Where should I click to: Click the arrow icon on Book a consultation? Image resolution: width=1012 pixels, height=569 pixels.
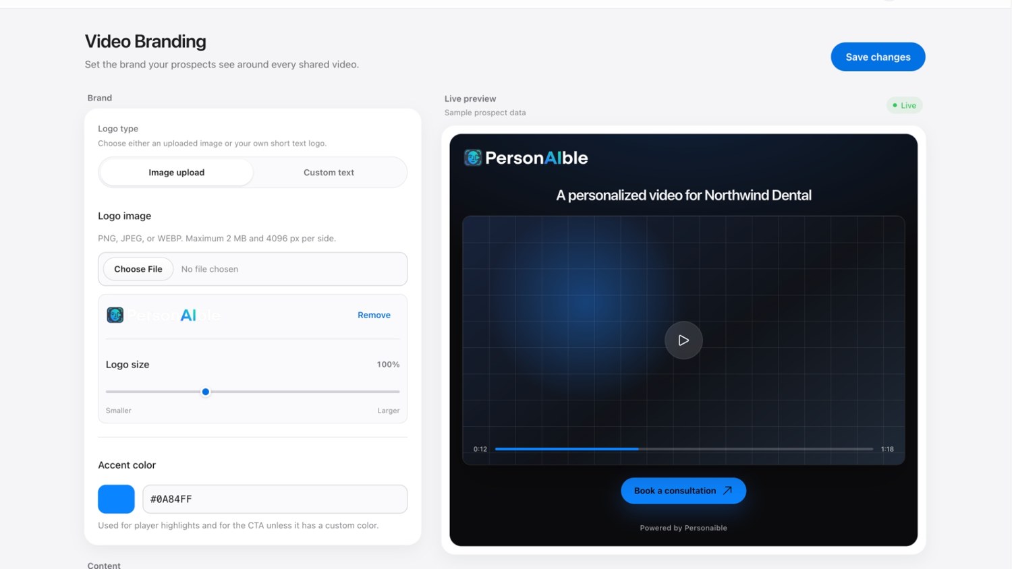pos(727,491)
